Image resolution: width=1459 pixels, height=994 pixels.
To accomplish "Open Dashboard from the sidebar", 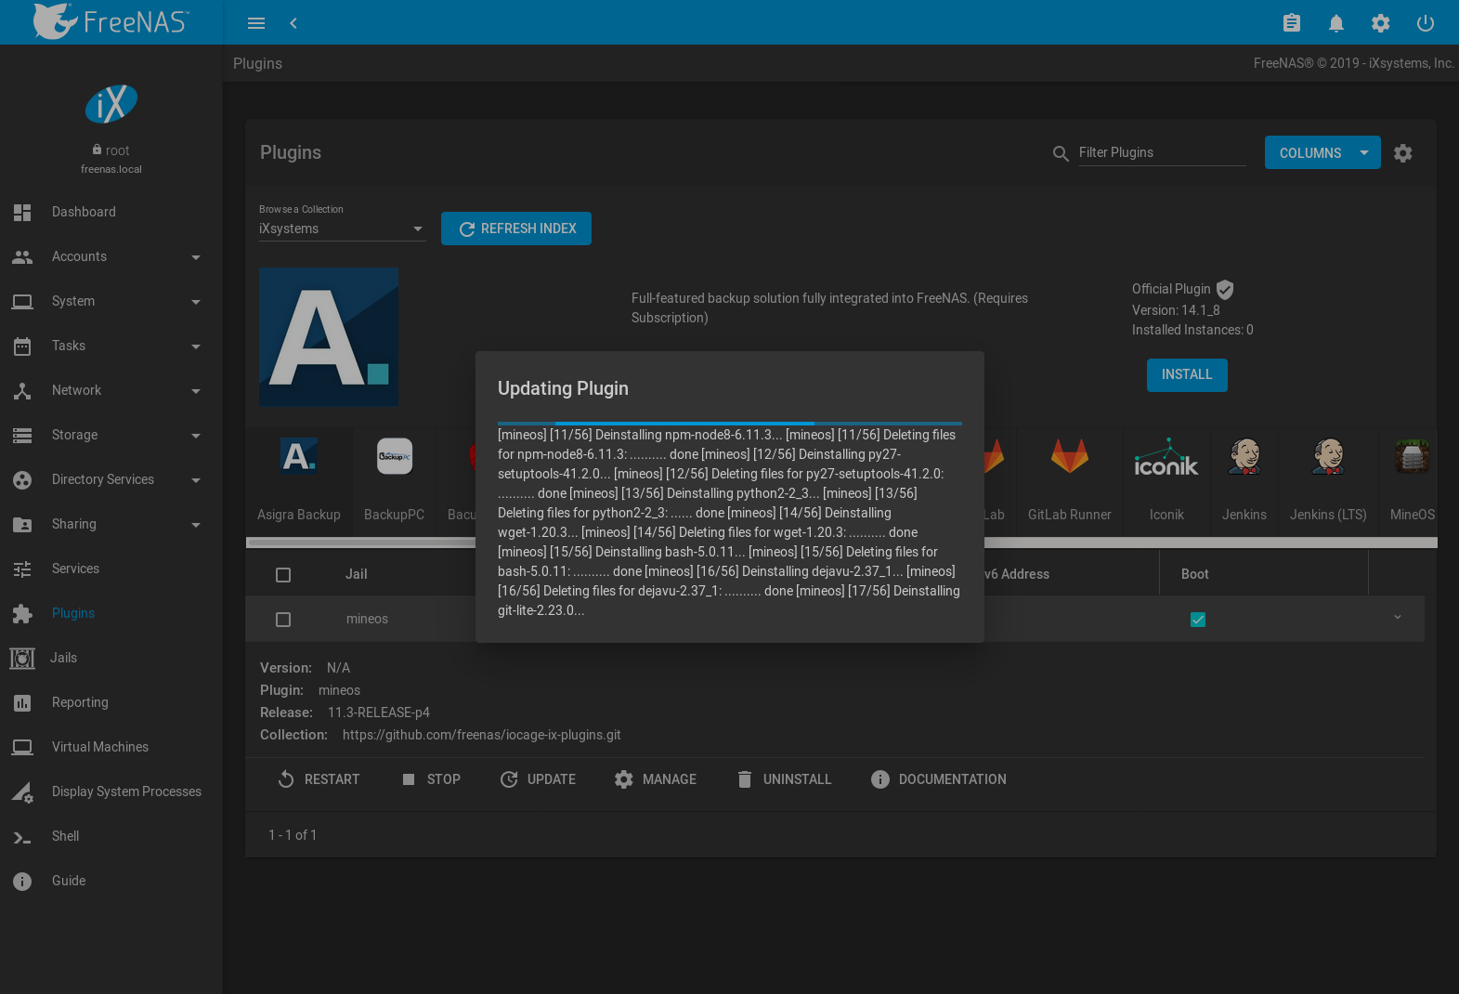I will point(111,212).
